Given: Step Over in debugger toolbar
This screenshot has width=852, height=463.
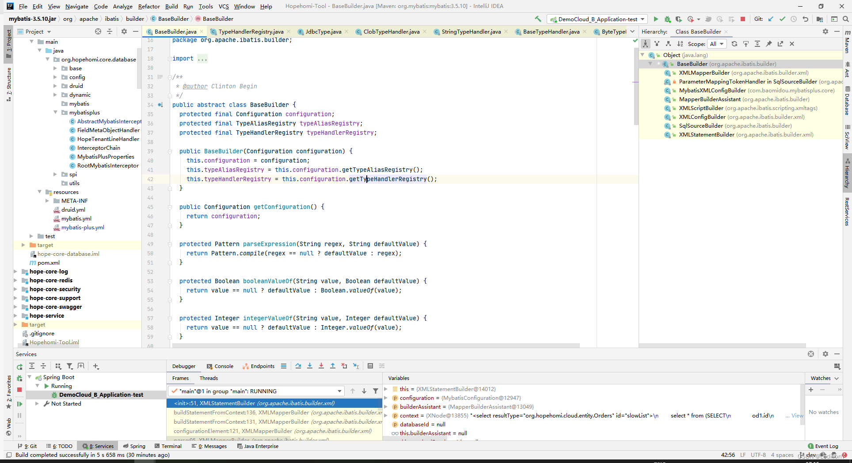Looking at the screenshot, I should [298, 366].
